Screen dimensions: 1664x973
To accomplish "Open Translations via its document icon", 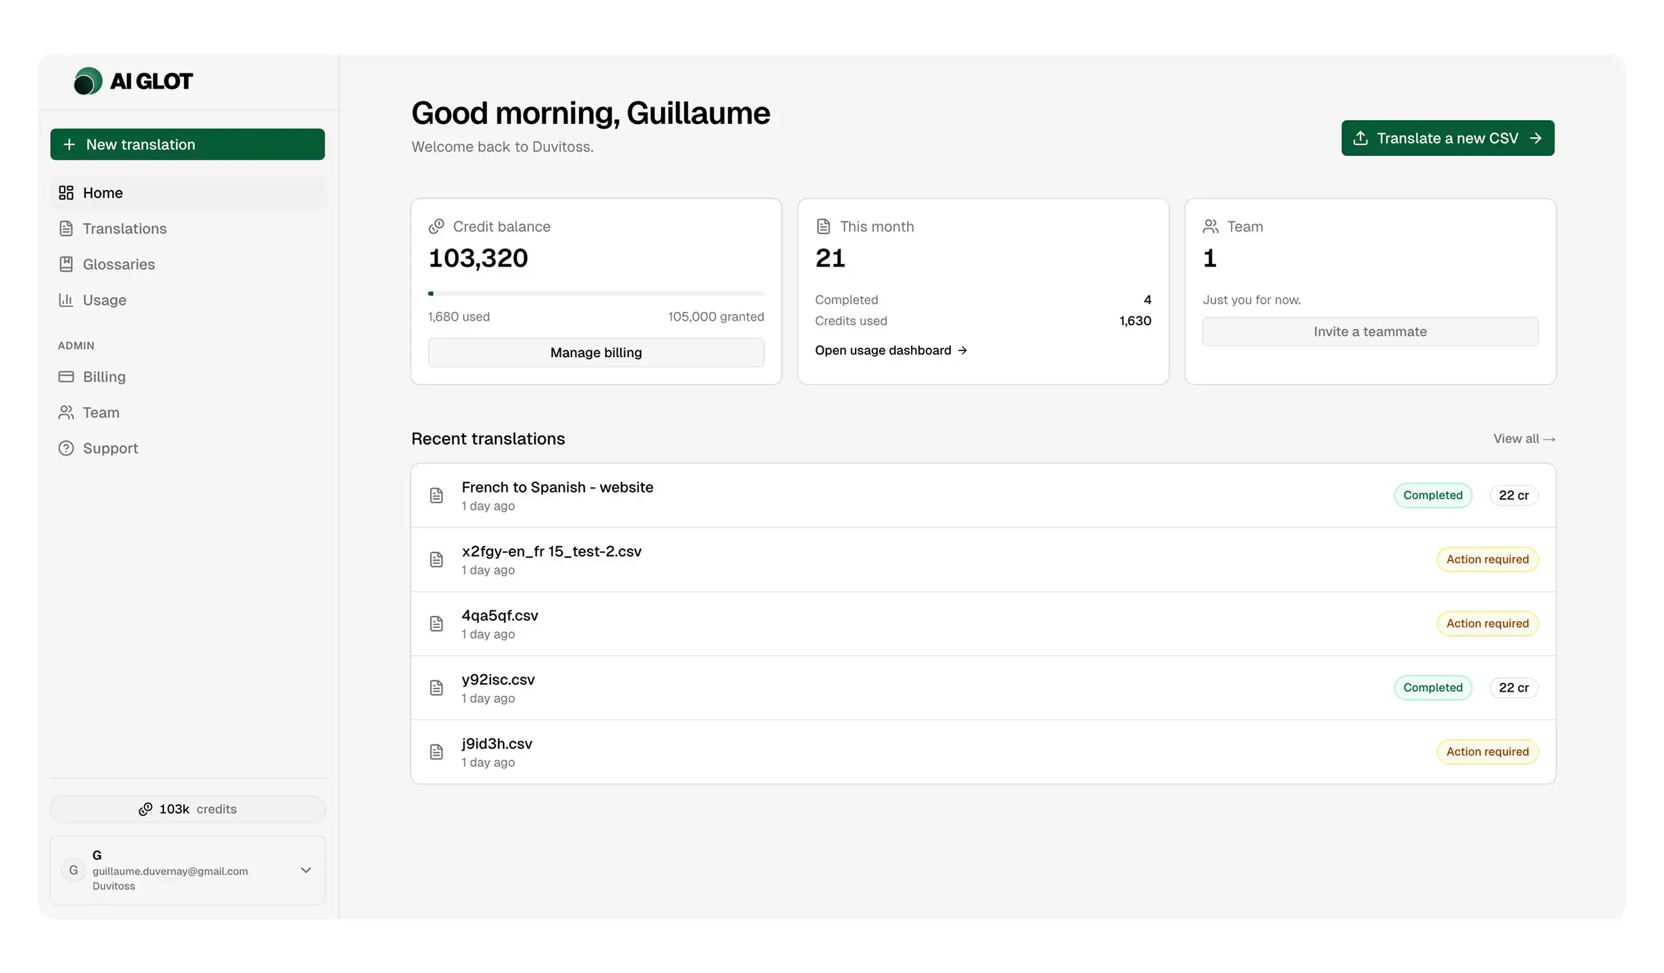I will (66, 229).
